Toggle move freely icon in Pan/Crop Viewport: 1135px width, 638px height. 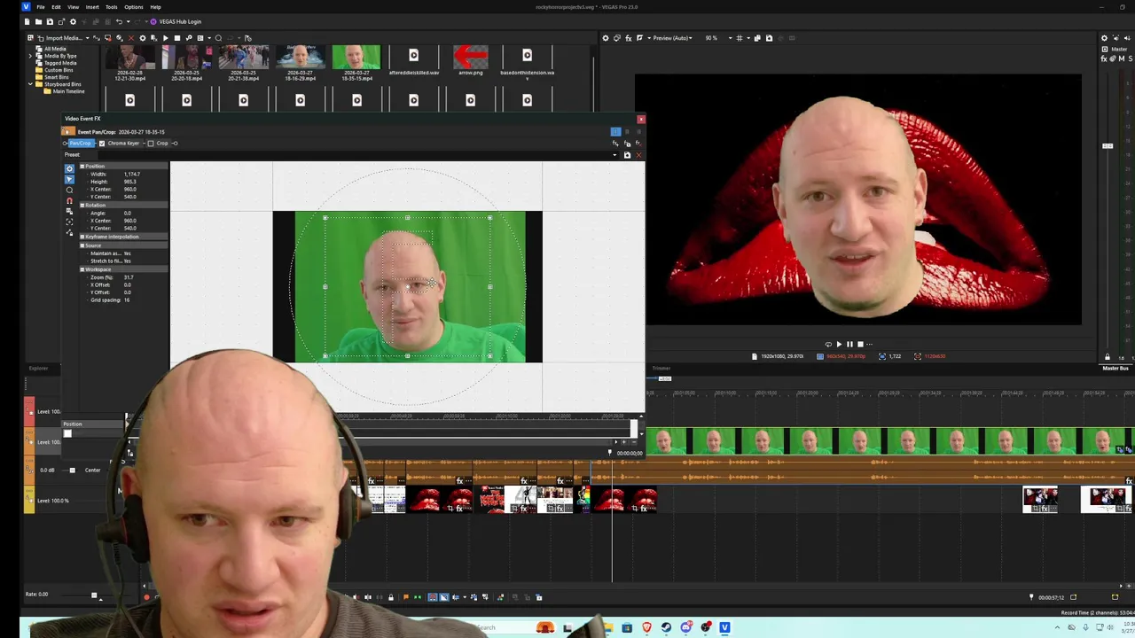coord(69,232)
